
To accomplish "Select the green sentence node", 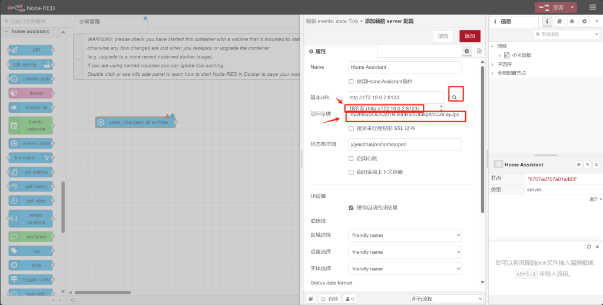I will pyautogui.click(x=31, y=237).
